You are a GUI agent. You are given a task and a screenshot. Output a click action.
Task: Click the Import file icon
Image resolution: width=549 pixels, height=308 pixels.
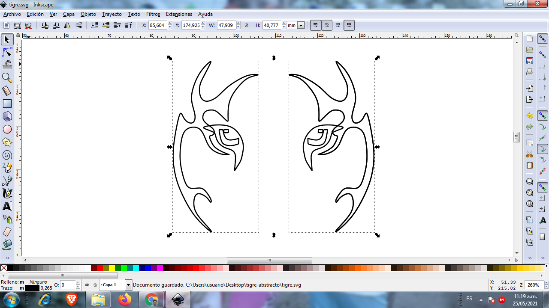pos(530,88)
